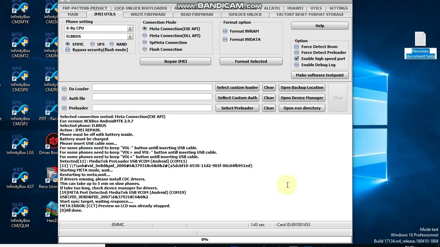Switch to SIMLOCK UNLOCK tab
Image resolution: width=440 pixels, height=247 pixels.
tap(245, 14)
